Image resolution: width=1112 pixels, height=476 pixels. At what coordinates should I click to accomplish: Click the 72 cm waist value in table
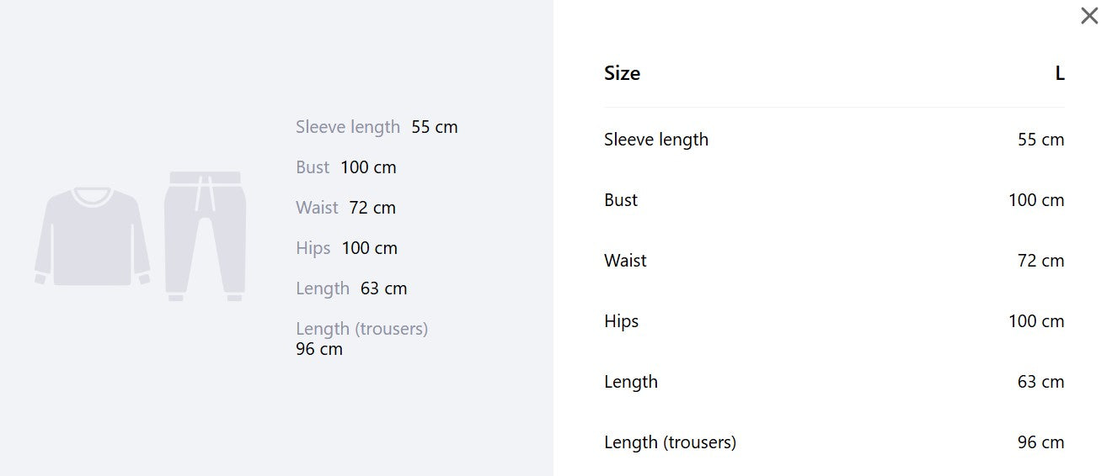pos(1041,261)
